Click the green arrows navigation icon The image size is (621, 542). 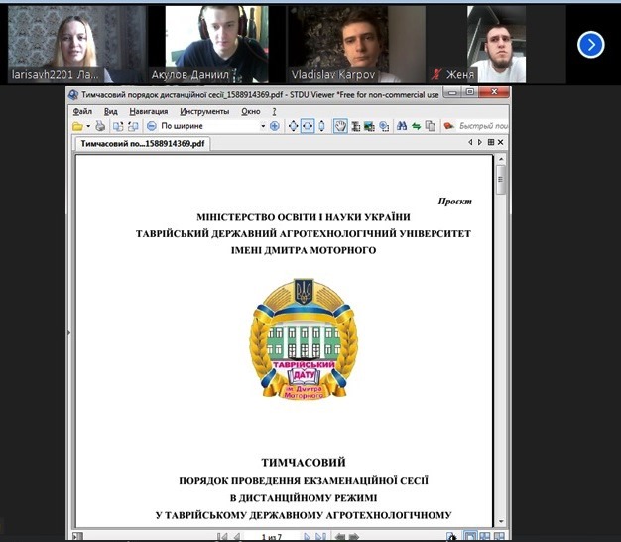pyautogui.click(x=416, y=126)
